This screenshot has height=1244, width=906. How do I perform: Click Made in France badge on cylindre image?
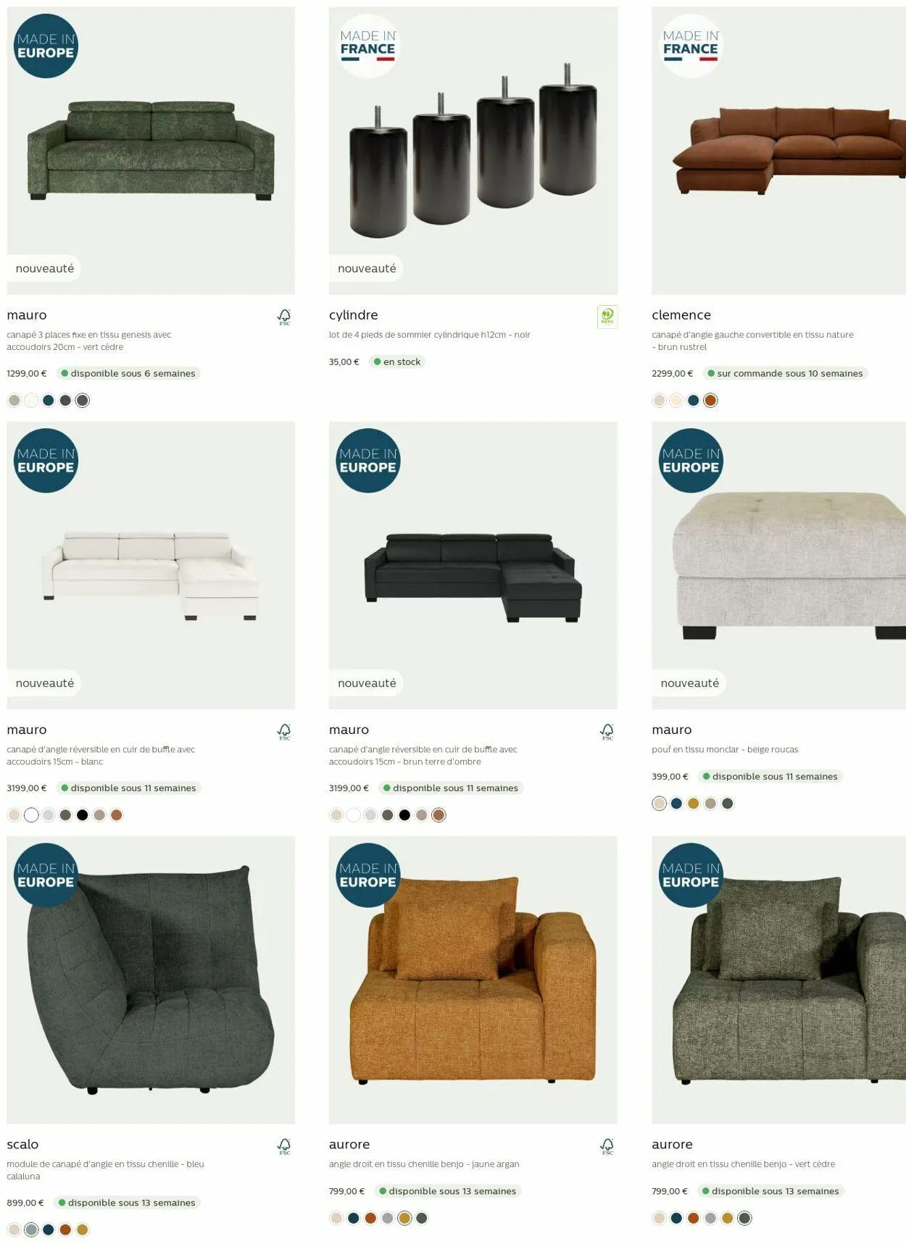pyautogui.click(x=368, y=46)
